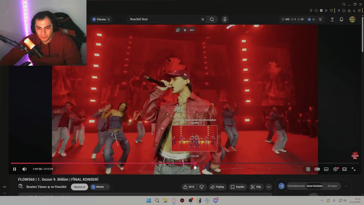Click the channel avatar beside İbrahim Tilaver

click(x=21, y=186)
